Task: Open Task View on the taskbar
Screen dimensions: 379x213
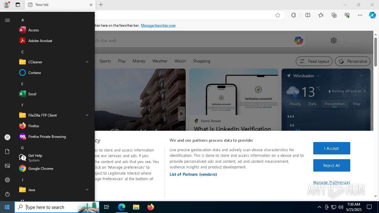Action: pos(107,207)
